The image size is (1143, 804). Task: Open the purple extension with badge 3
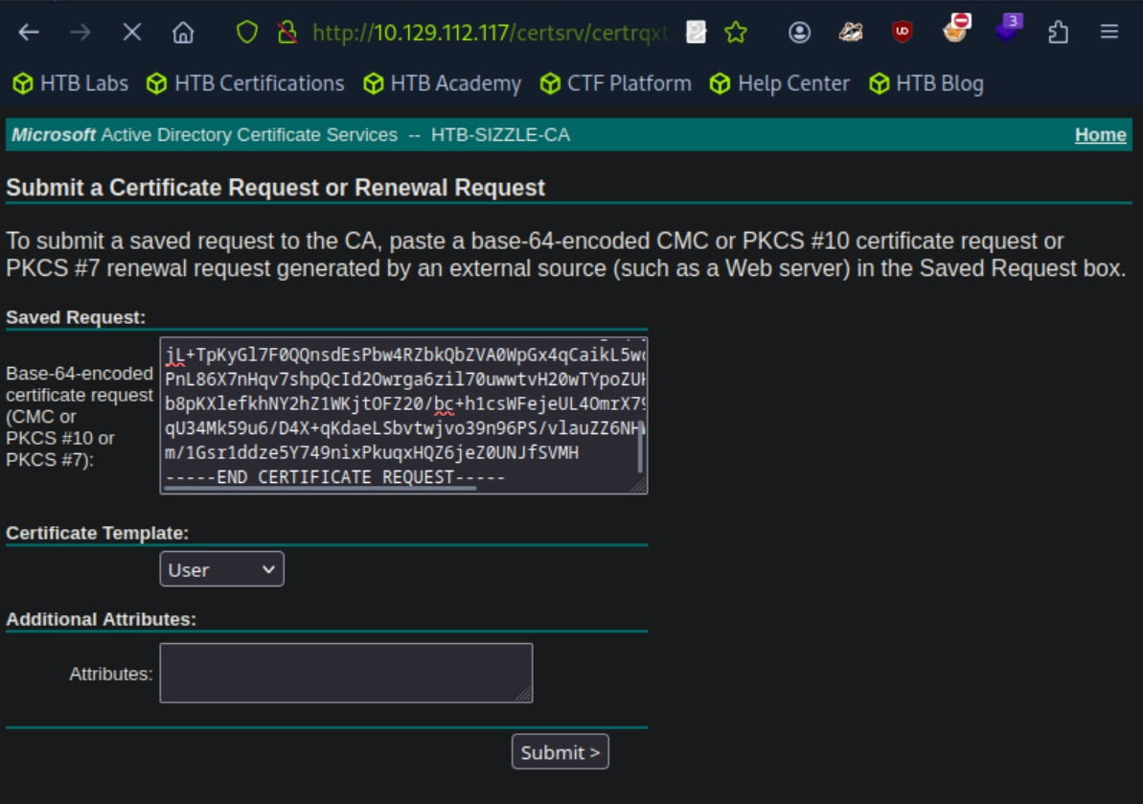pyautogui.click(x=1008, y=29)
